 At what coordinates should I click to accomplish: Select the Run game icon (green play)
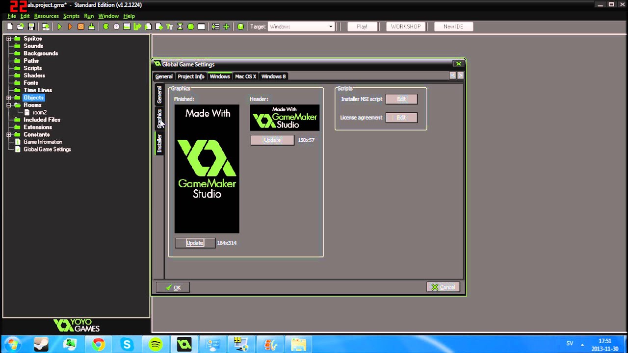[59, 26]
